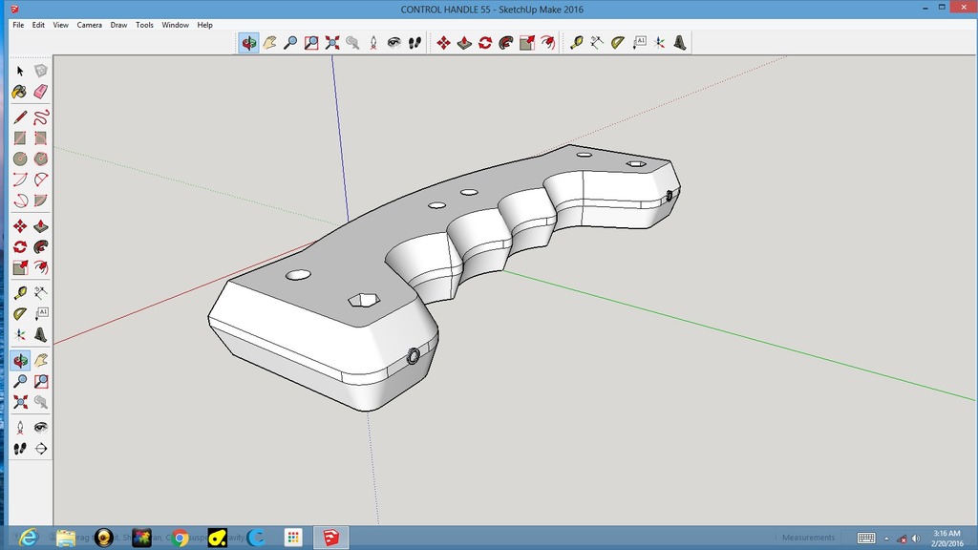The image size is (978, 550).
Task: Open the Tools menu
Action: pos(144,25)
